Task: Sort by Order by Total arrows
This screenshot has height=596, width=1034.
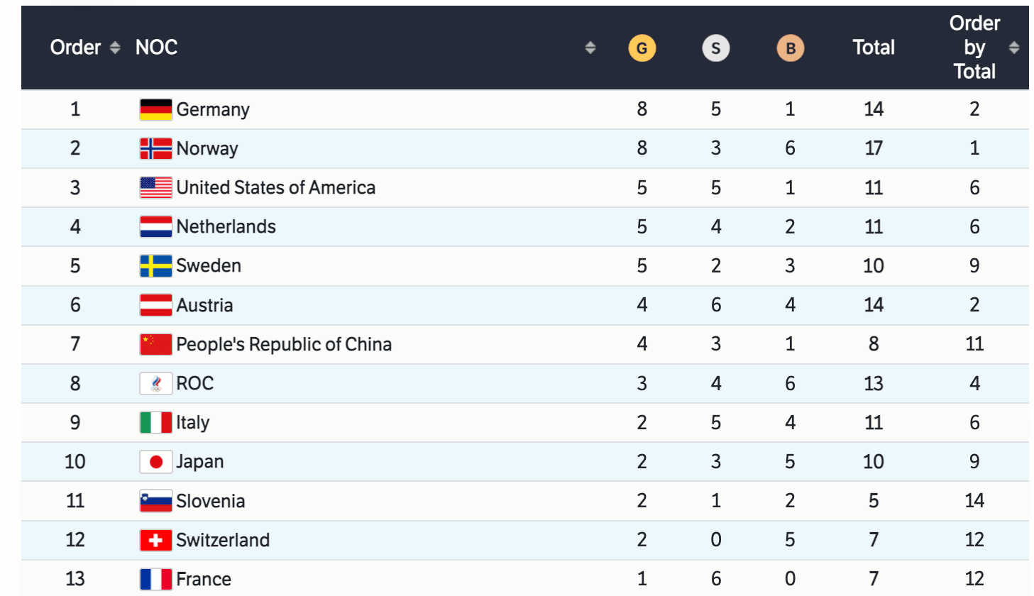Action: coord(1014,48)
